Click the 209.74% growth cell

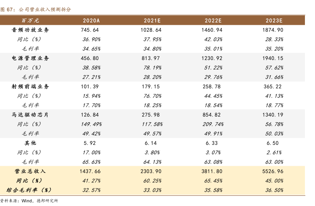[213, 124]
